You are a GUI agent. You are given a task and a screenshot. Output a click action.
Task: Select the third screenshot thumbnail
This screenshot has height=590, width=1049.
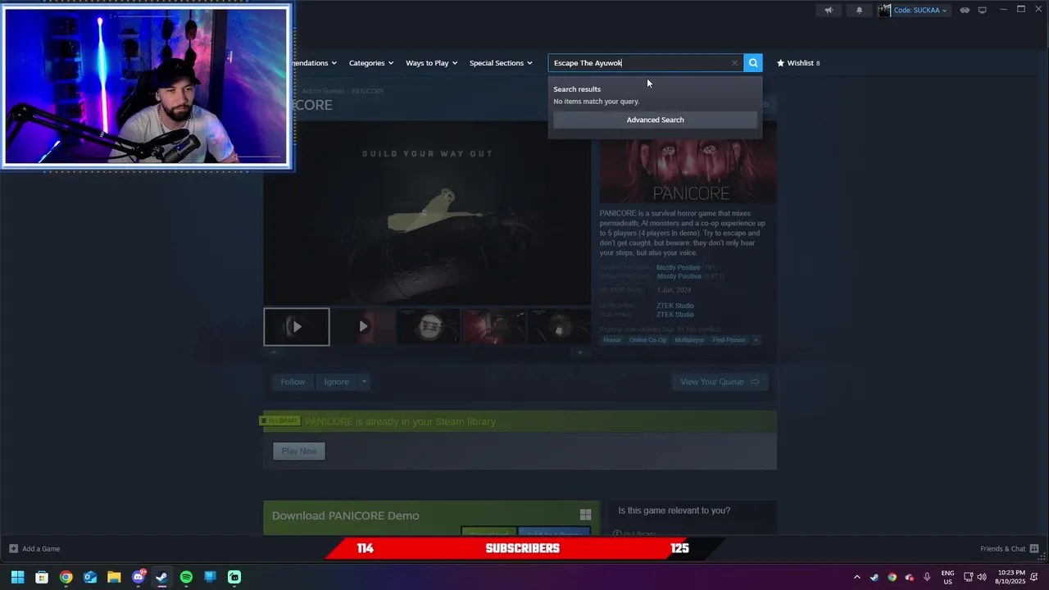click(429, 327)
